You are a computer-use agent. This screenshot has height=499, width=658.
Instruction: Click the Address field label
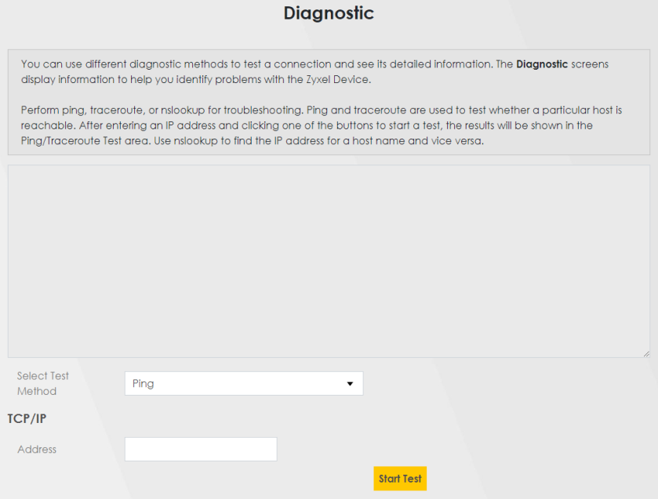(x=37, y=449)
